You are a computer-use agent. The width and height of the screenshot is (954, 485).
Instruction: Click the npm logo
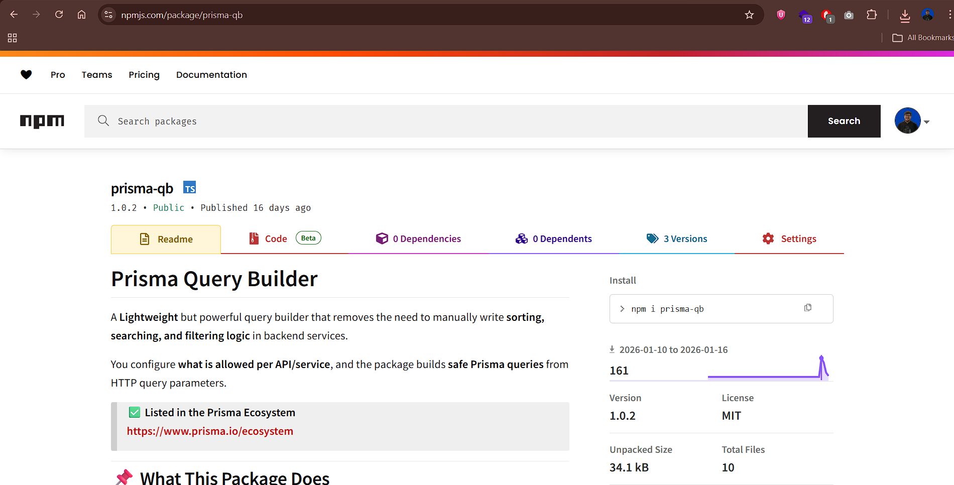[42, 121]
